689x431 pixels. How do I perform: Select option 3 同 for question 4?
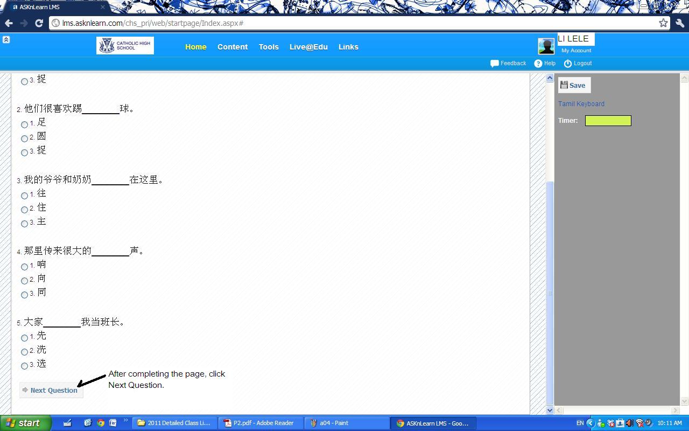point(24,295)
